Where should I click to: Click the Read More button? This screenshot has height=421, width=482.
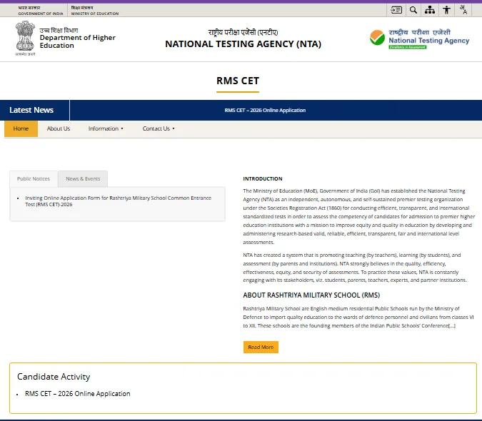click(x=261, y=347)
